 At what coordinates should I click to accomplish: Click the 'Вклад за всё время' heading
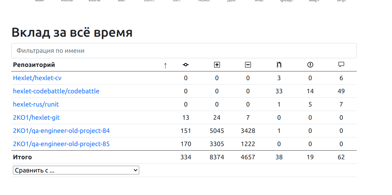point(72,32)
